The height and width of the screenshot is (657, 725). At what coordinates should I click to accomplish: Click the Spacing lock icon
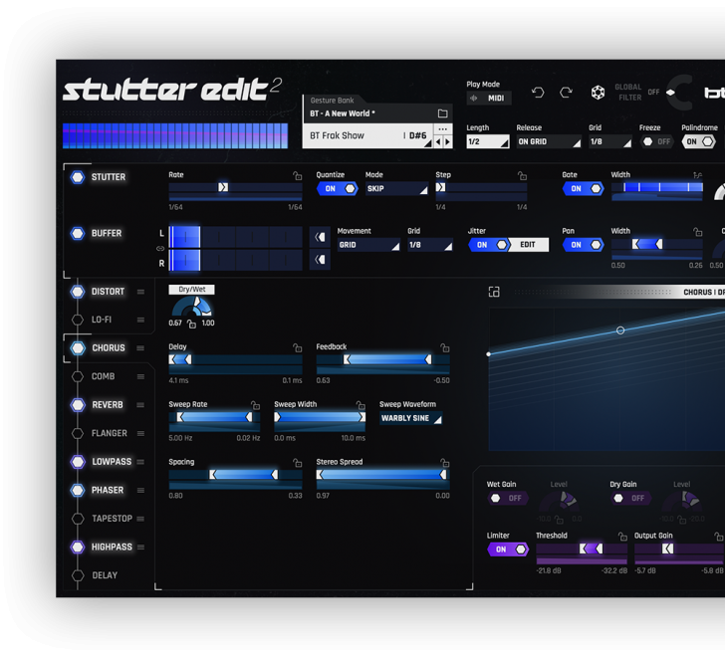298,463
